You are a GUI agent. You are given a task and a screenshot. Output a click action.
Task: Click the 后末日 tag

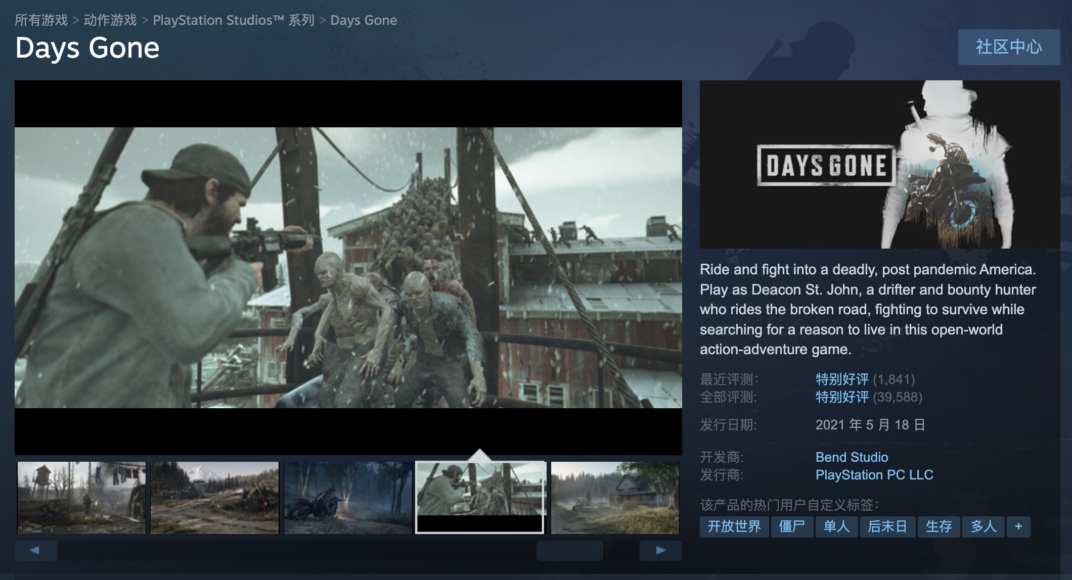tap(887, 526)
